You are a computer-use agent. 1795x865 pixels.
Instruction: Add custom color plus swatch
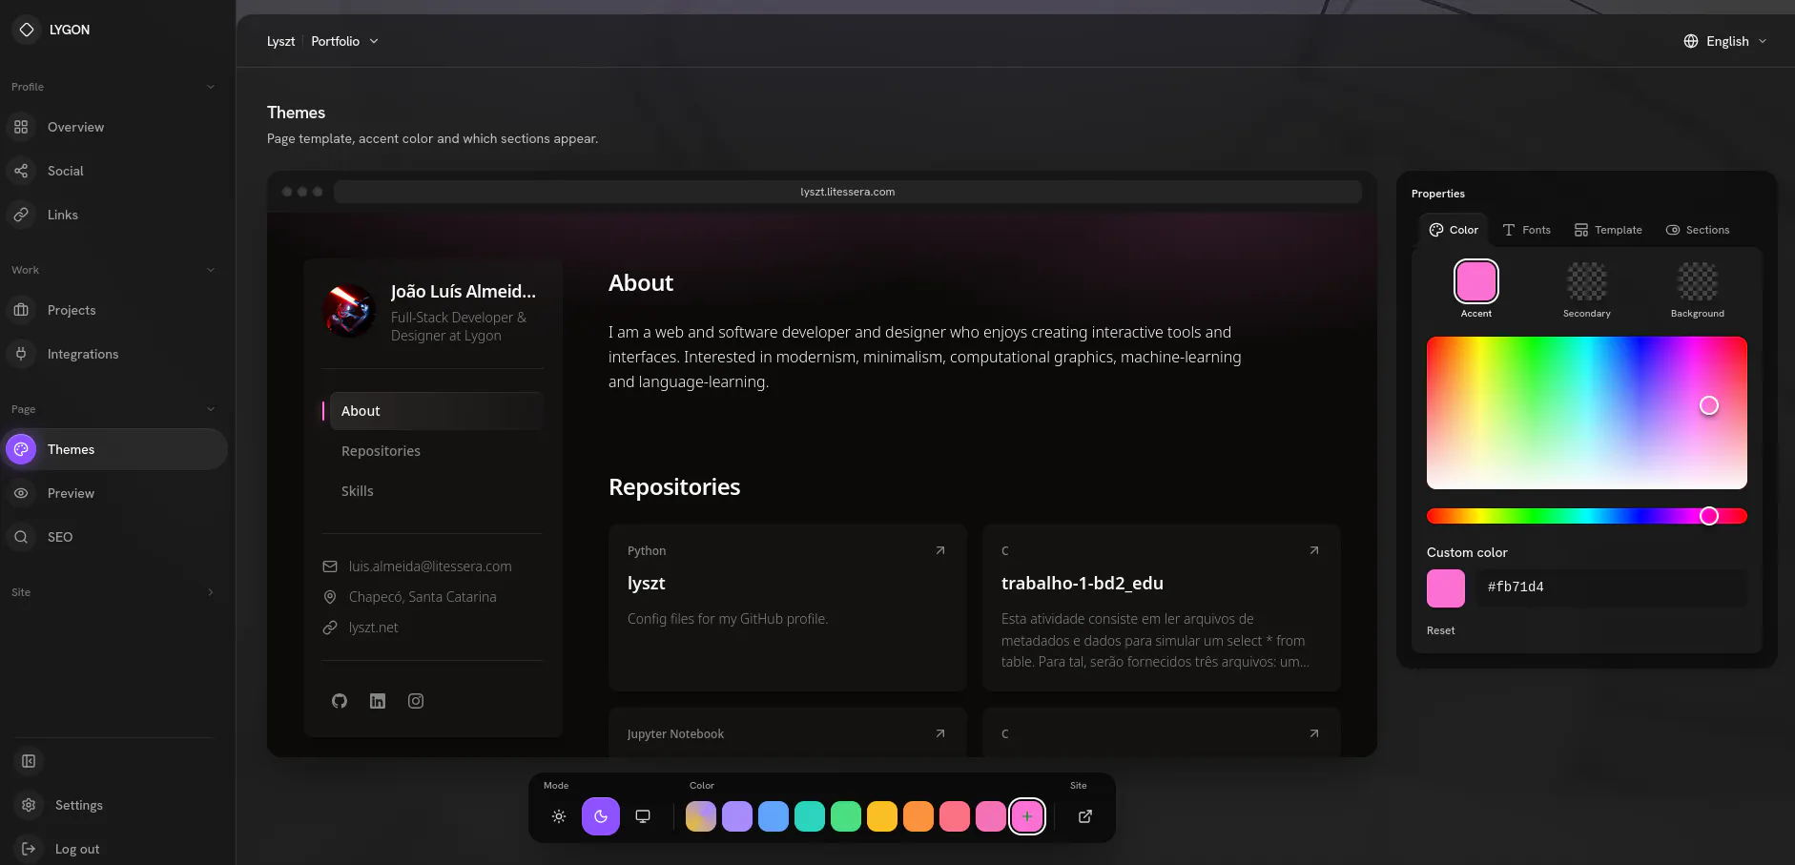(x=1027, y=816)
